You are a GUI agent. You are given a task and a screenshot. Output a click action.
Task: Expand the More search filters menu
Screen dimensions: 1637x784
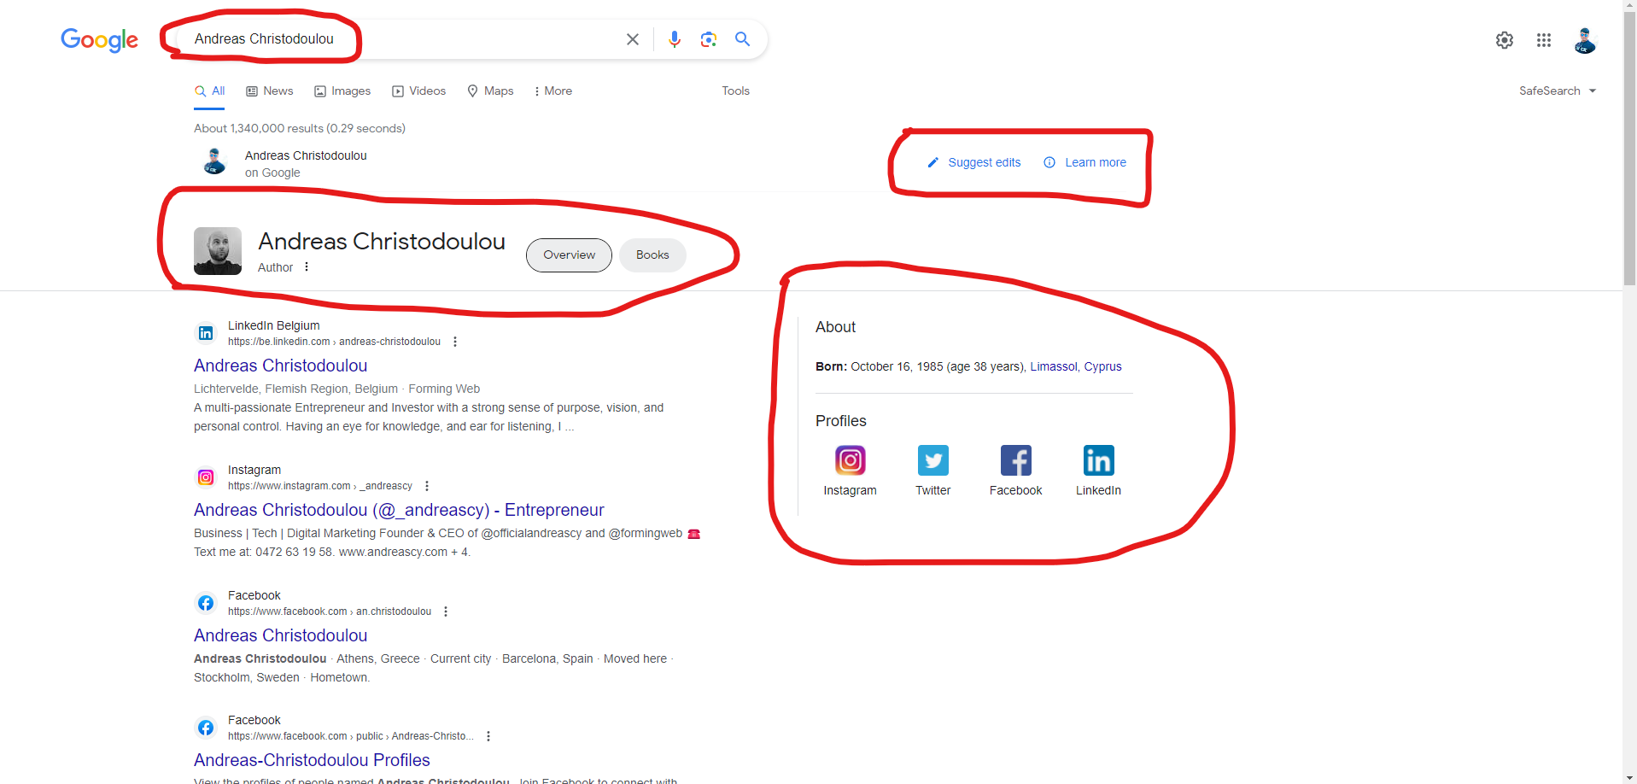coord(553,91)
